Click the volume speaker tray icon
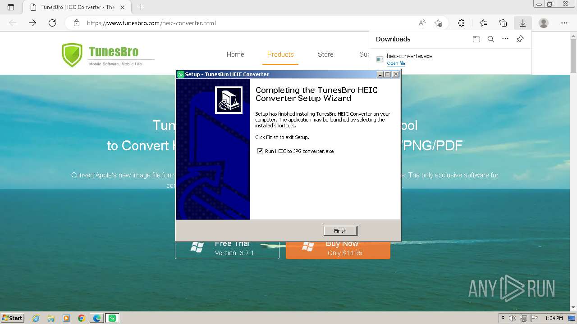This screenshot has width=577, height=324. [x=513, y=318]
